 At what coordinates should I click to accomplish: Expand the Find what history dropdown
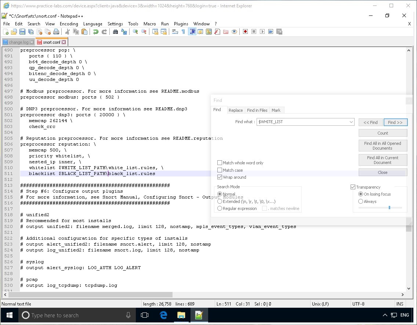click(351, 122)
